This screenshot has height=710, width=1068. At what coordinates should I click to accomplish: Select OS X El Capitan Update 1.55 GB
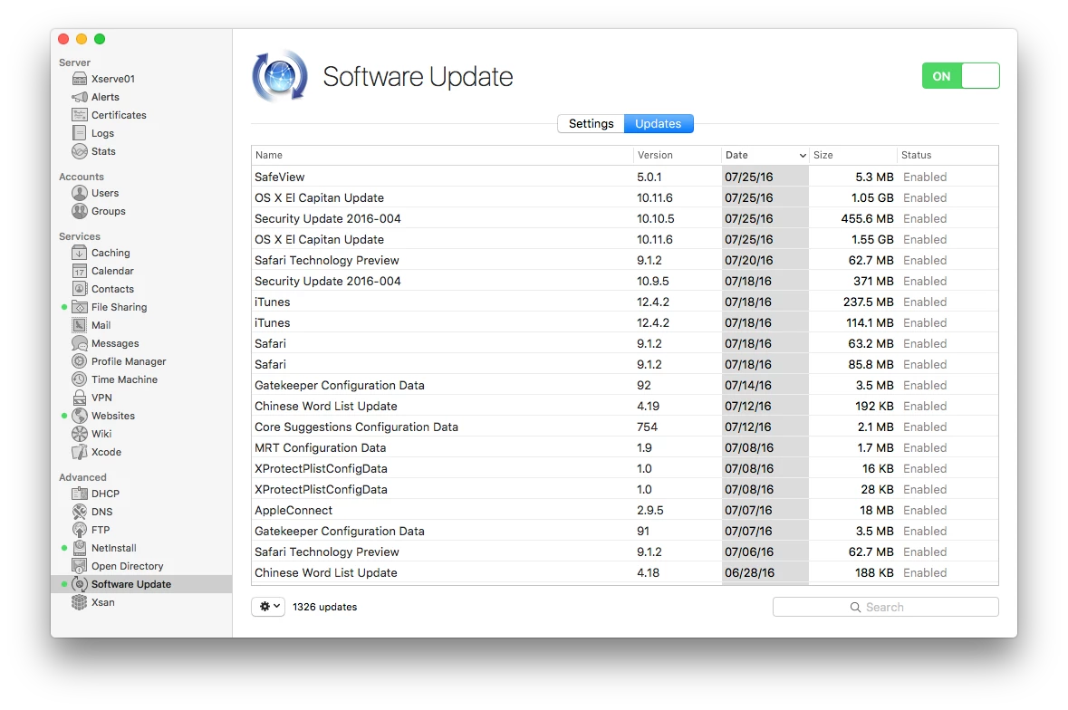point(625,240)
